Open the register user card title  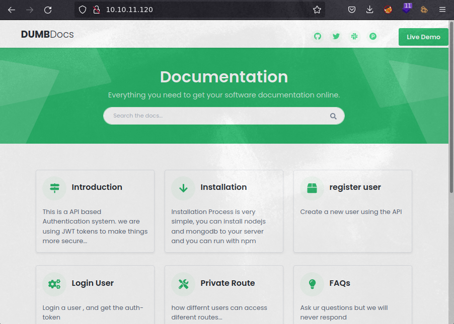[x=355, y=187]
